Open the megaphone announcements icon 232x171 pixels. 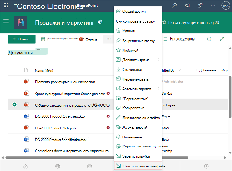click(x=187, y=5)
